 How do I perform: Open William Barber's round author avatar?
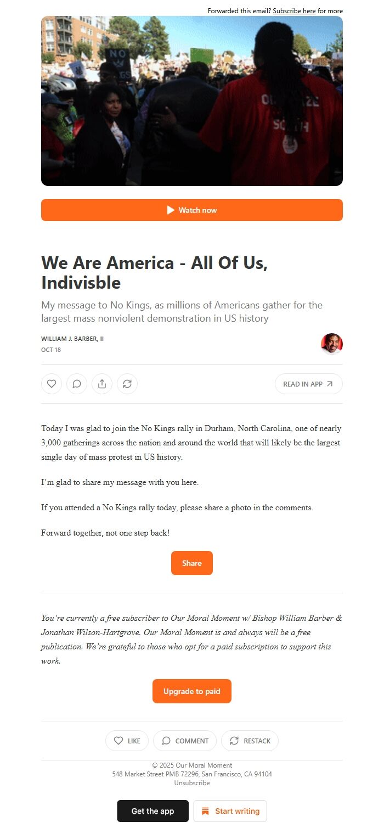(331, 344)
